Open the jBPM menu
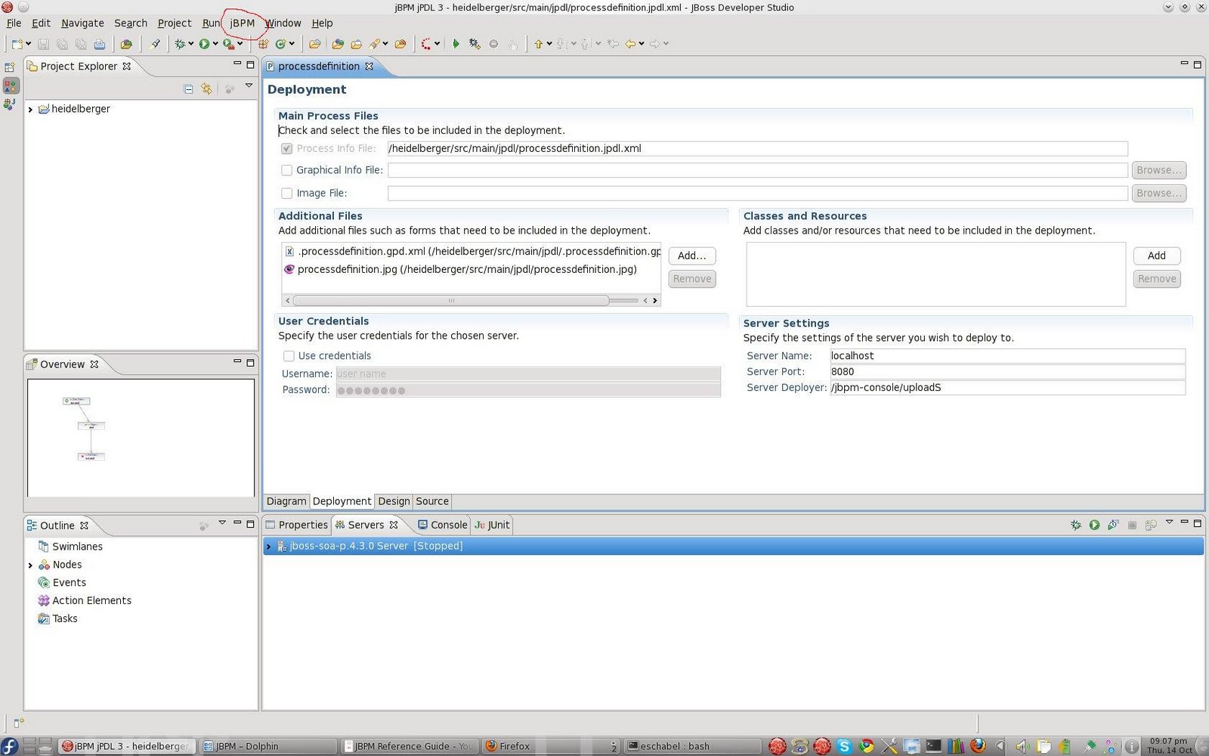The width and height of the screenshot is (1209, 756). coord(241,23)
